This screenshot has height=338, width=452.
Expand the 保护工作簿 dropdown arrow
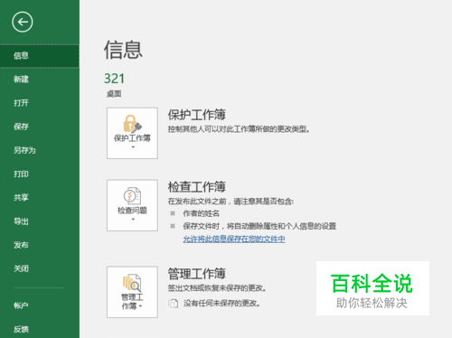tap(133, 147)
